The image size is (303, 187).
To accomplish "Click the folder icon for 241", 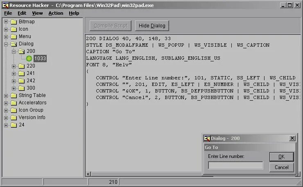I will [x=21, y=73].
